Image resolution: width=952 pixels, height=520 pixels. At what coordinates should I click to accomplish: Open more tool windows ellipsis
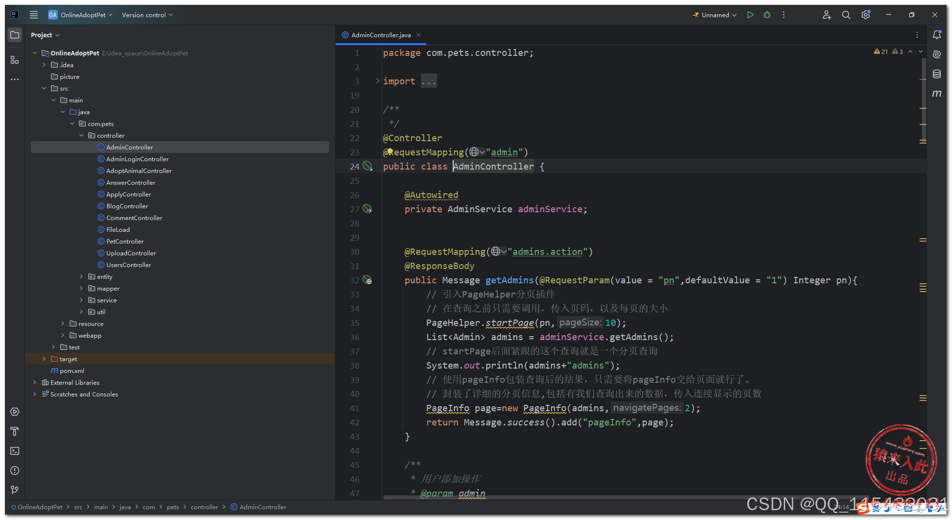pos(15,79)
